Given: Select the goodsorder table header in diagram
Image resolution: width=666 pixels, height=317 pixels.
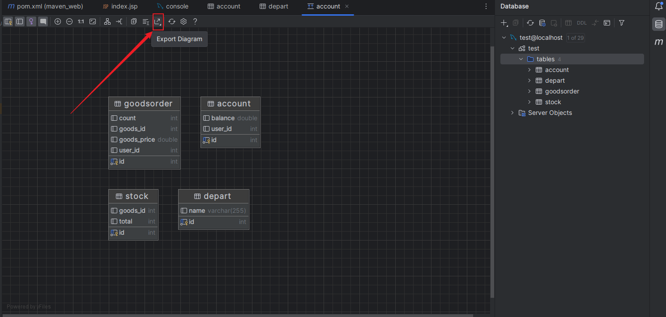Looking at the screenshot, I should tap(145, 104).
